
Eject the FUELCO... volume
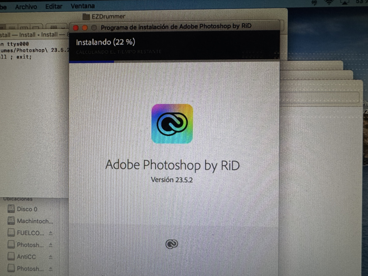click(x=51, y=233)
